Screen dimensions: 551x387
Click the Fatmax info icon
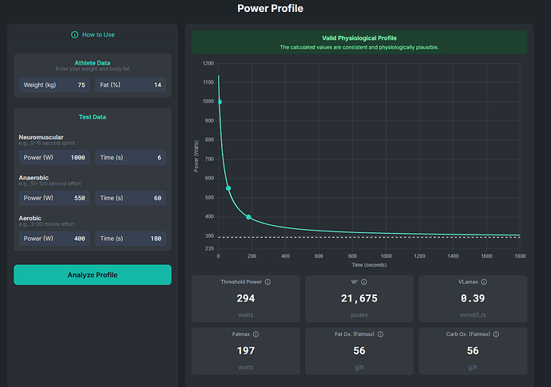click(256, 334)
